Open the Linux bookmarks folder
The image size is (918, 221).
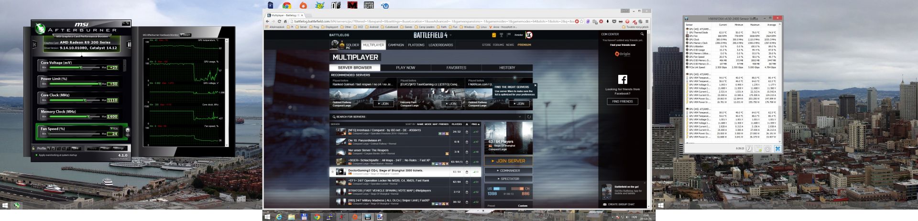[482, 27]
